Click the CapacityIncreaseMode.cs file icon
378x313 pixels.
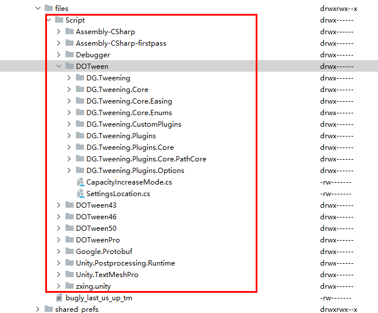[80, 182]
